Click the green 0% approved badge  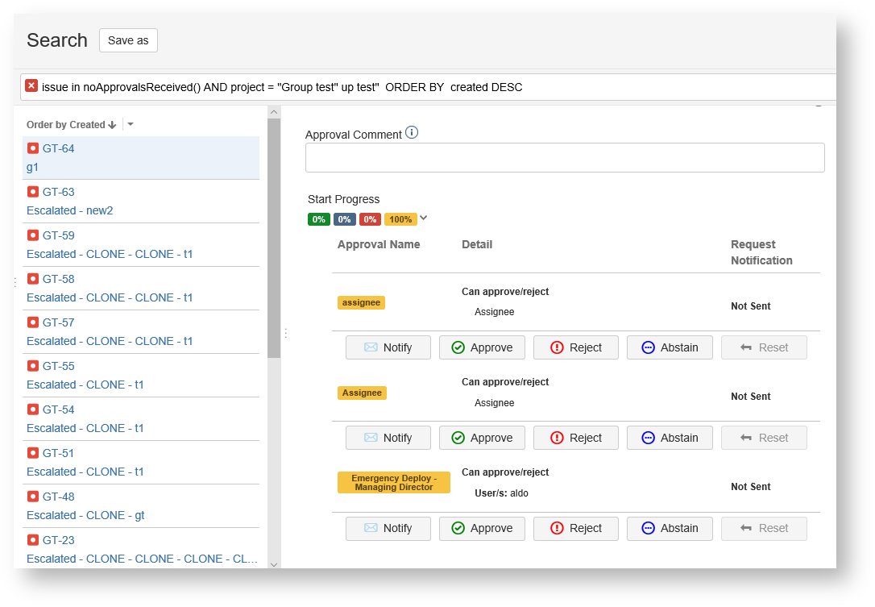[319, 219]
